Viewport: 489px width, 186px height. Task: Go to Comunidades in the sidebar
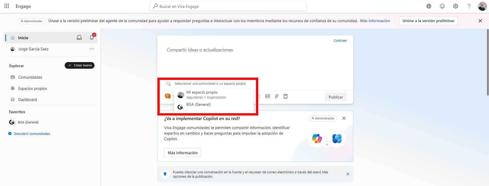point(30,77)
